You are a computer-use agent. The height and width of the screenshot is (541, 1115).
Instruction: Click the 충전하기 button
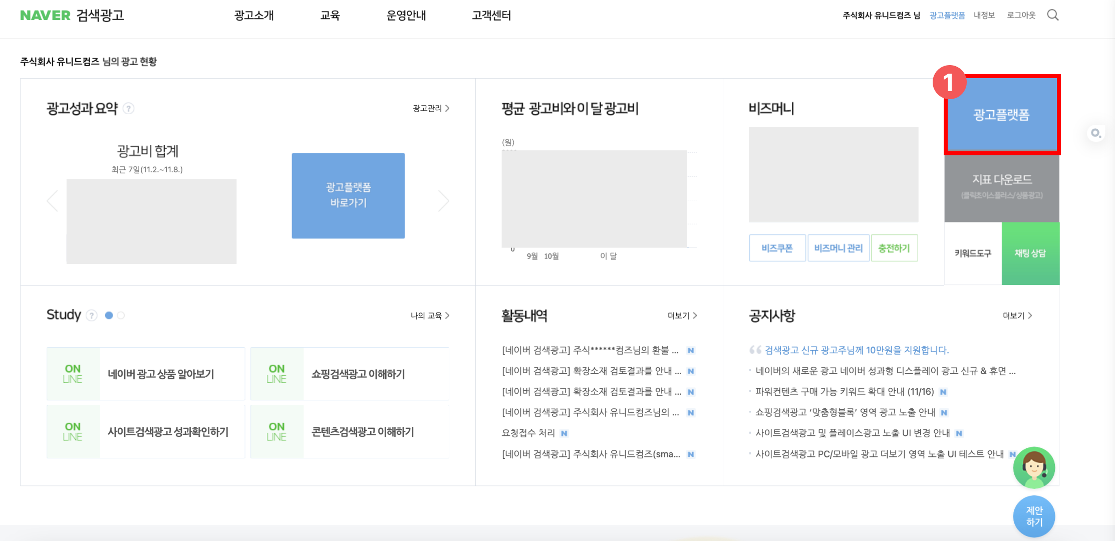click(895, 247)
